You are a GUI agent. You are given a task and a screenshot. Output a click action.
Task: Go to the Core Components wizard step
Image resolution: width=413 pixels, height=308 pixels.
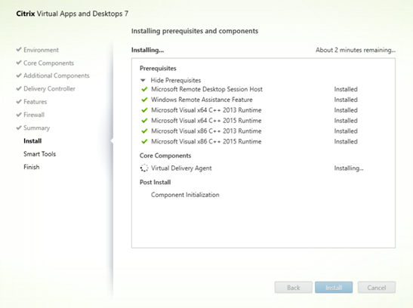click(x=49, y=63)
